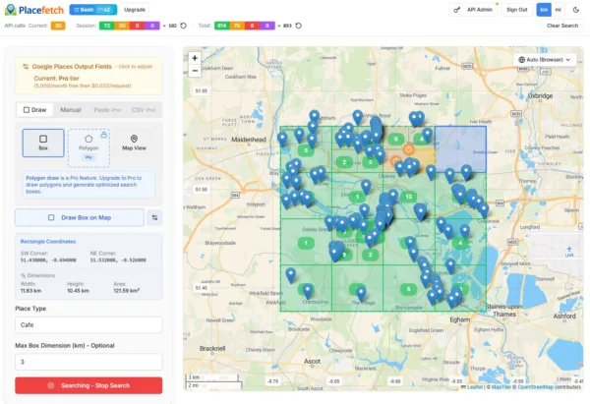Zoom in on the map

[x=195, y=57]
